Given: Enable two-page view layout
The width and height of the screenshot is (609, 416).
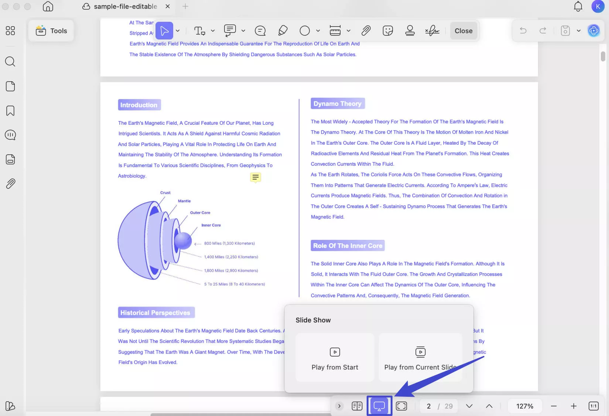Looking at the screenshot, I should coord(357,406).
